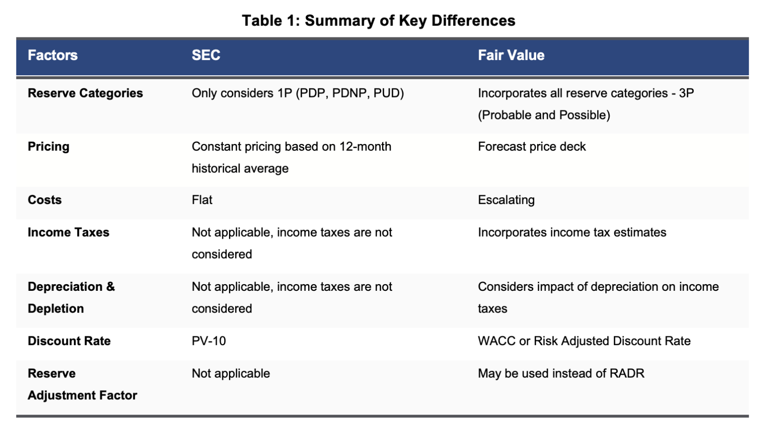Click the 'Constant pricing based on 12-month' text
The height and width of the screenshot is (430, 768).
292,146
